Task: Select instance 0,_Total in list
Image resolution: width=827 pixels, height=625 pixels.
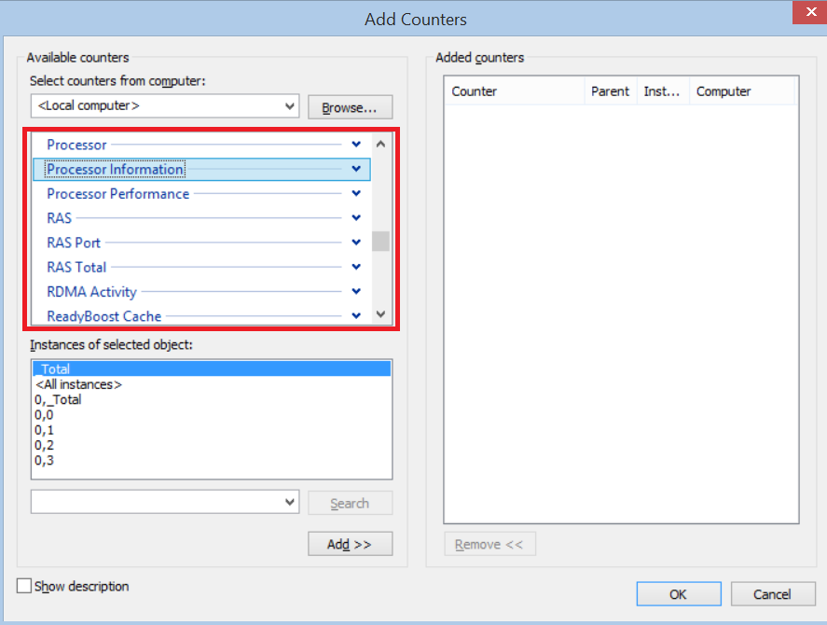Action: click(58, 399)
